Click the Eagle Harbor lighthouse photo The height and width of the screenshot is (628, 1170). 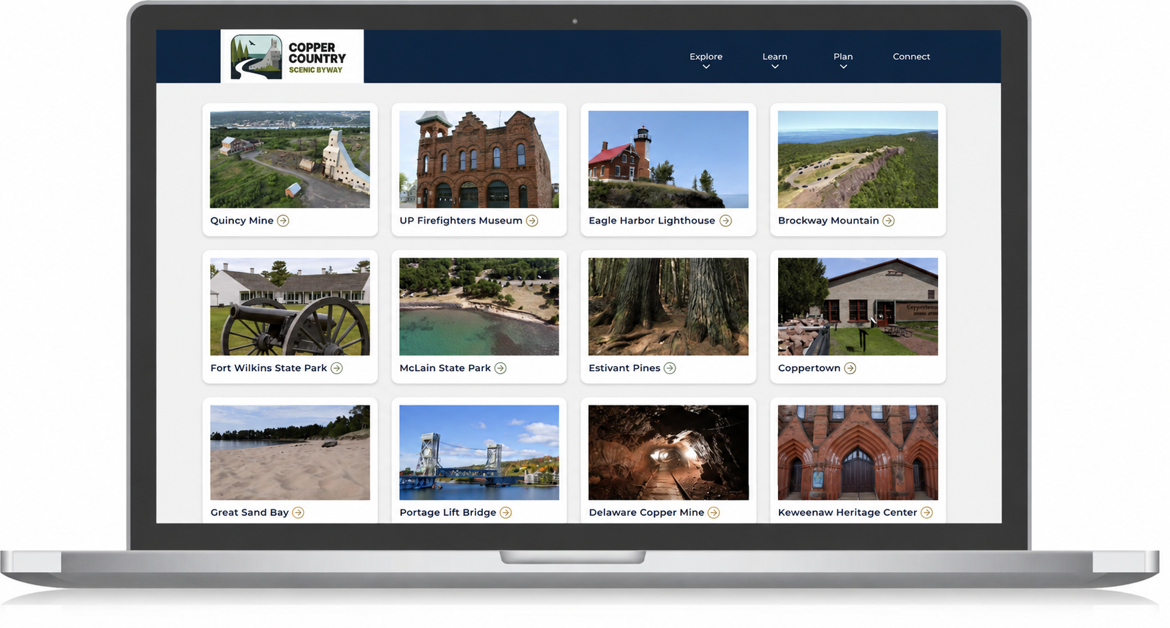[669, 159]
